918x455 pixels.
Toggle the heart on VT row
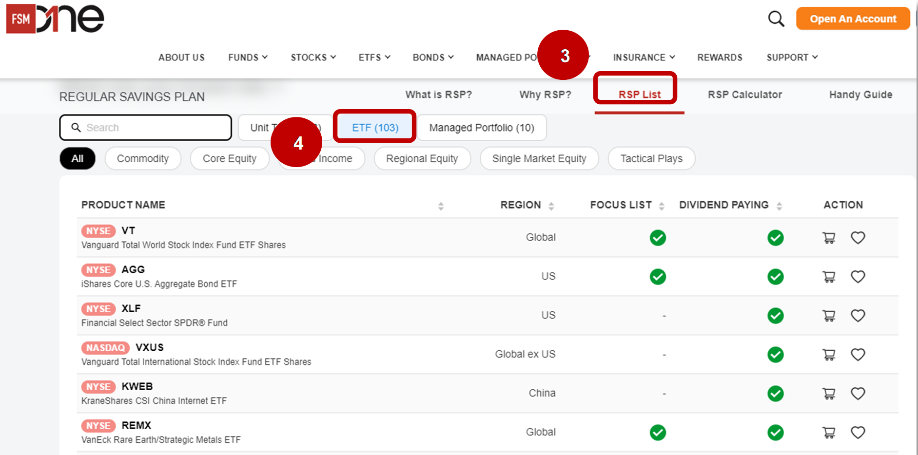click(858, 238)
